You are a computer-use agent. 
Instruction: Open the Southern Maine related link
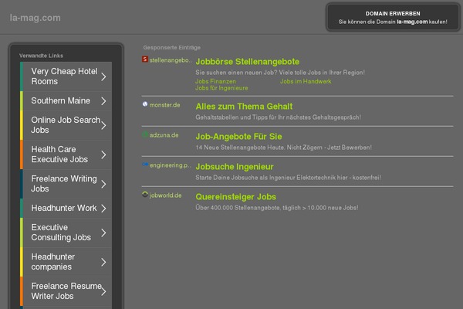pyautogui.click(x=66, y=101)
